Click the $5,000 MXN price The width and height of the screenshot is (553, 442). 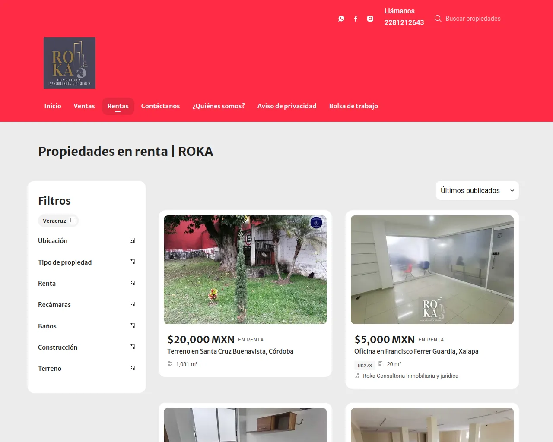[385, 340]
